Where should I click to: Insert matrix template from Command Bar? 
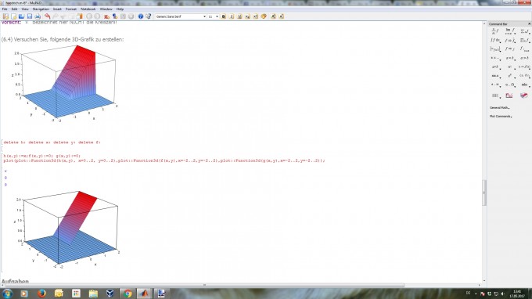[495, 95]
